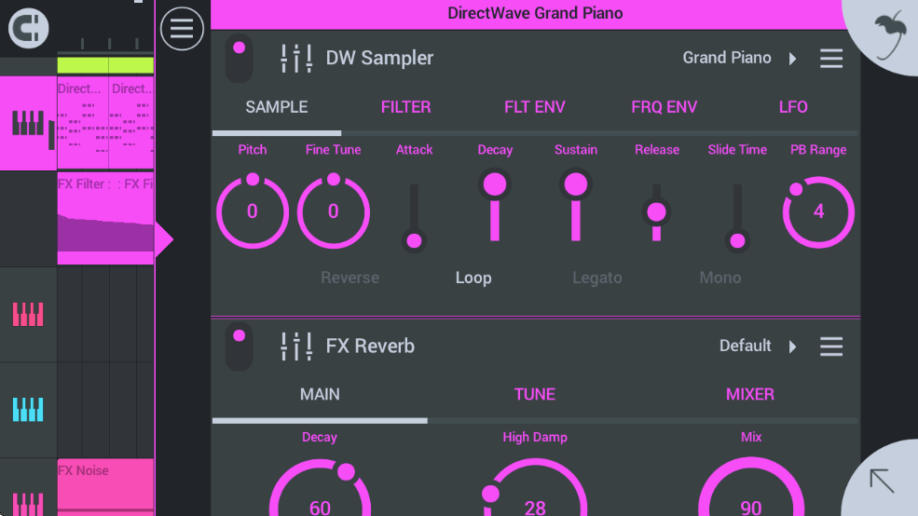Click the DW Sampler module title
918x516 pixels.
coord(379,58)
